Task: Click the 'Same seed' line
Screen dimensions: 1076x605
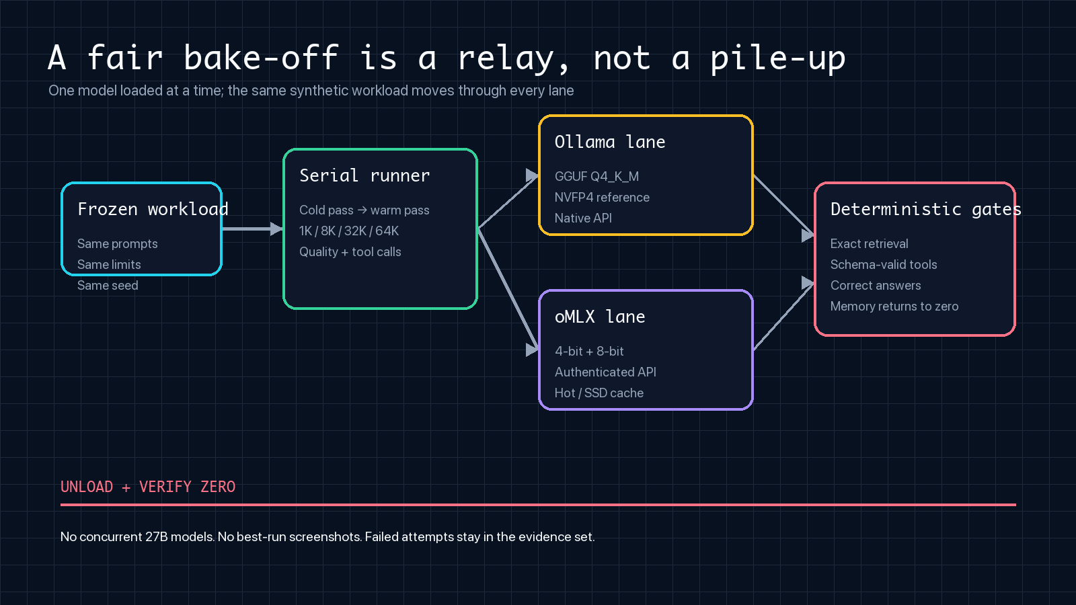Action: point(108,286)
